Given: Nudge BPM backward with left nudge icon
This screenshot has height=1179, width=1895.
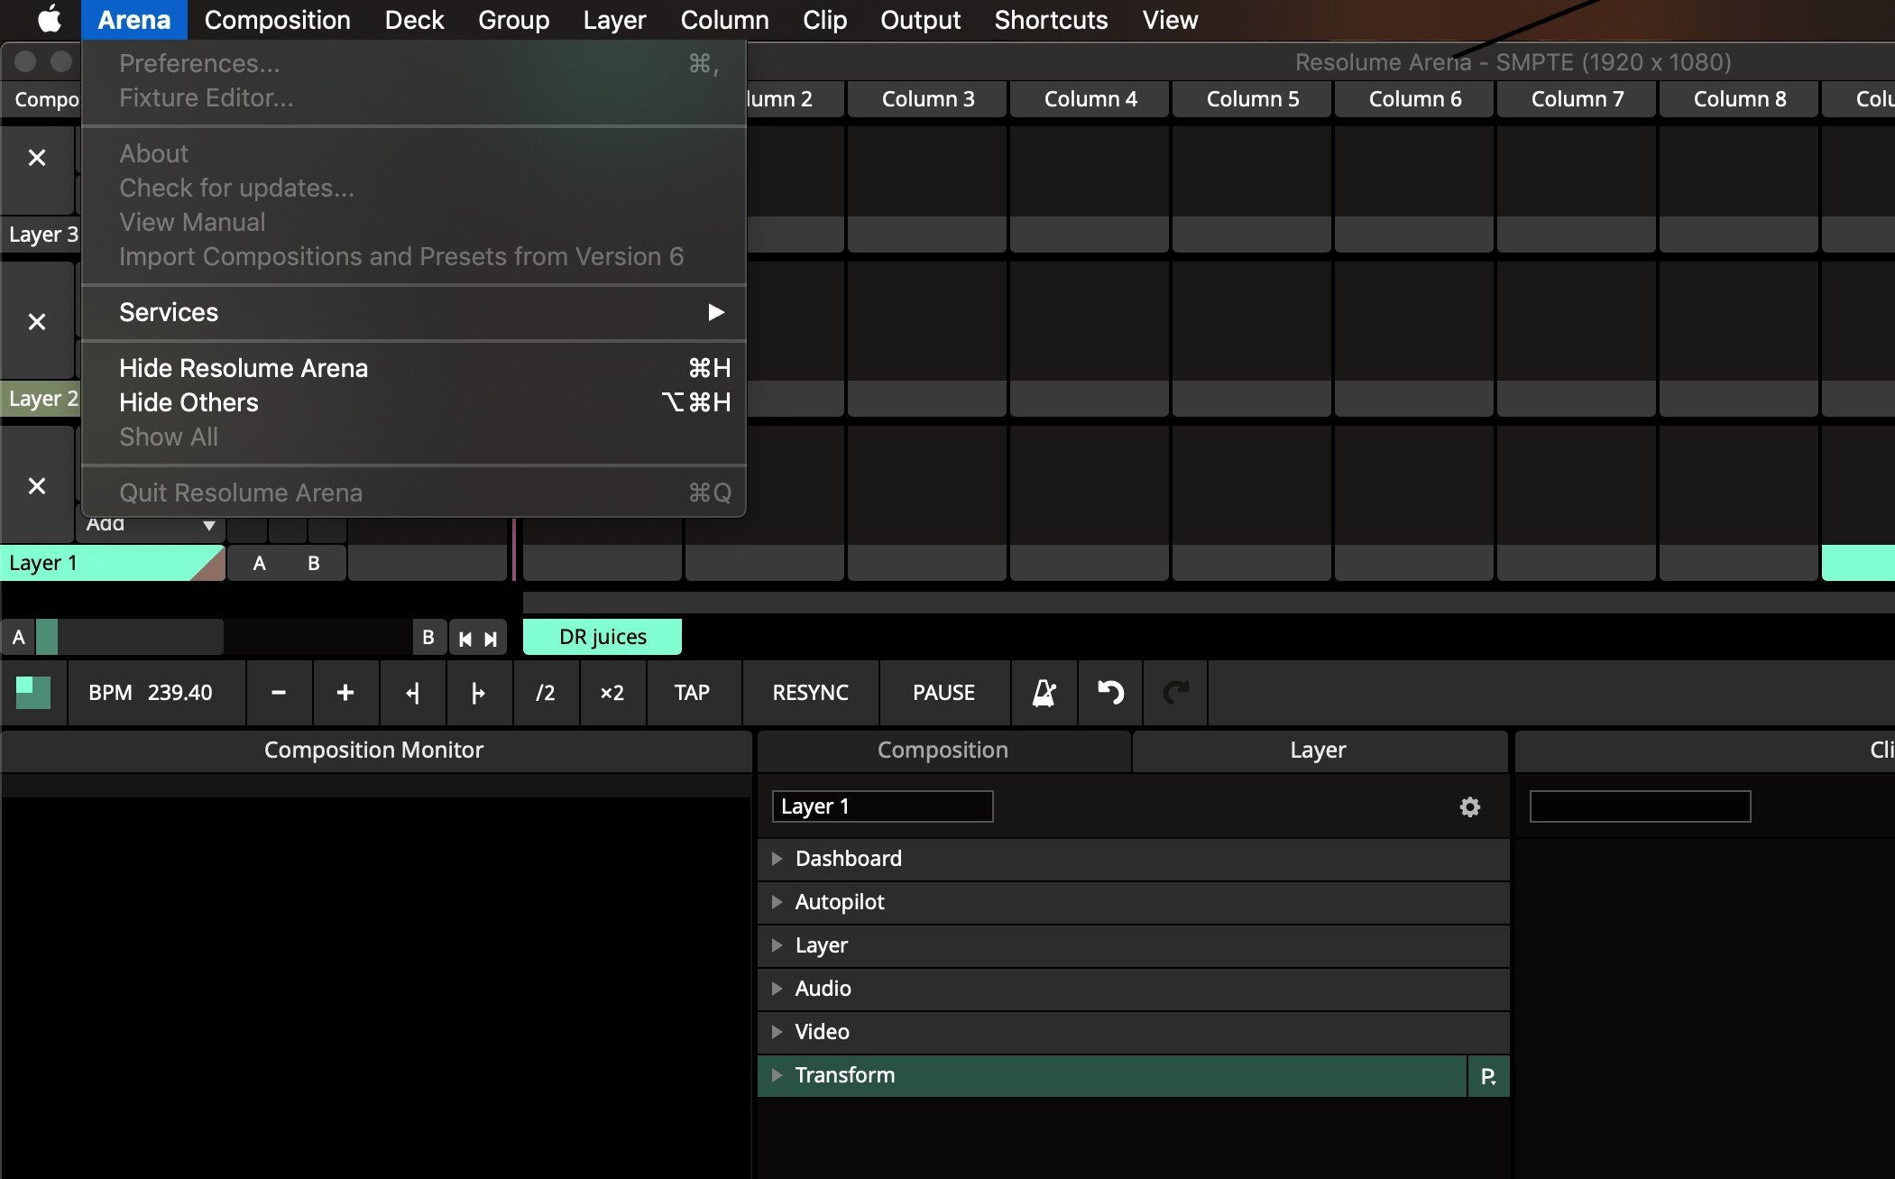Looking at the screenshot, I should (x=412, y=693).
